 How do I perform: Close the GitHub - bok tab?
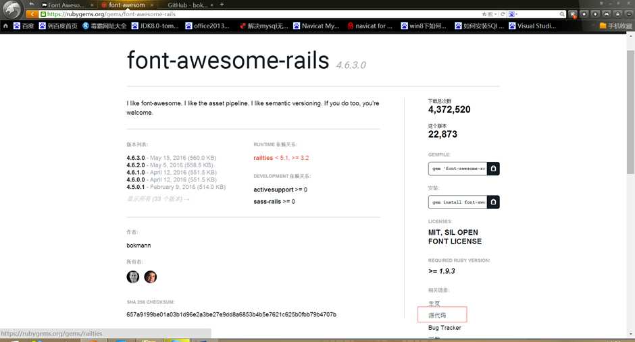(x=212, y=5)
